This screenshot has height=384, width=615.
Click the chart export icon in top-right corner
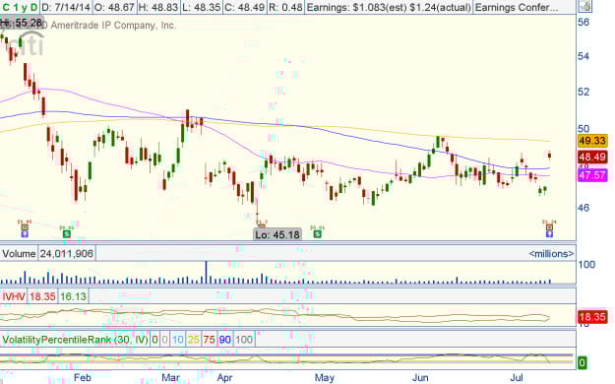584,6
